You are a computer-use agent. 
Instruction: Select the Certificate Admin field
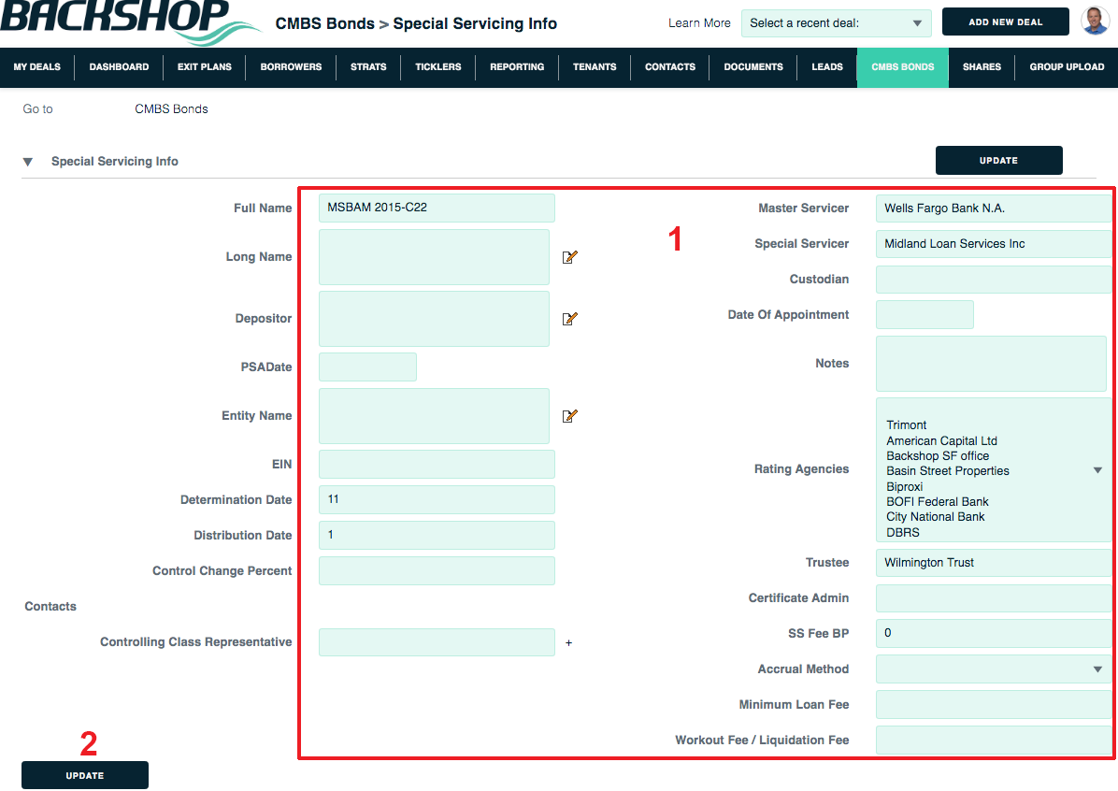tap(993, 597)
